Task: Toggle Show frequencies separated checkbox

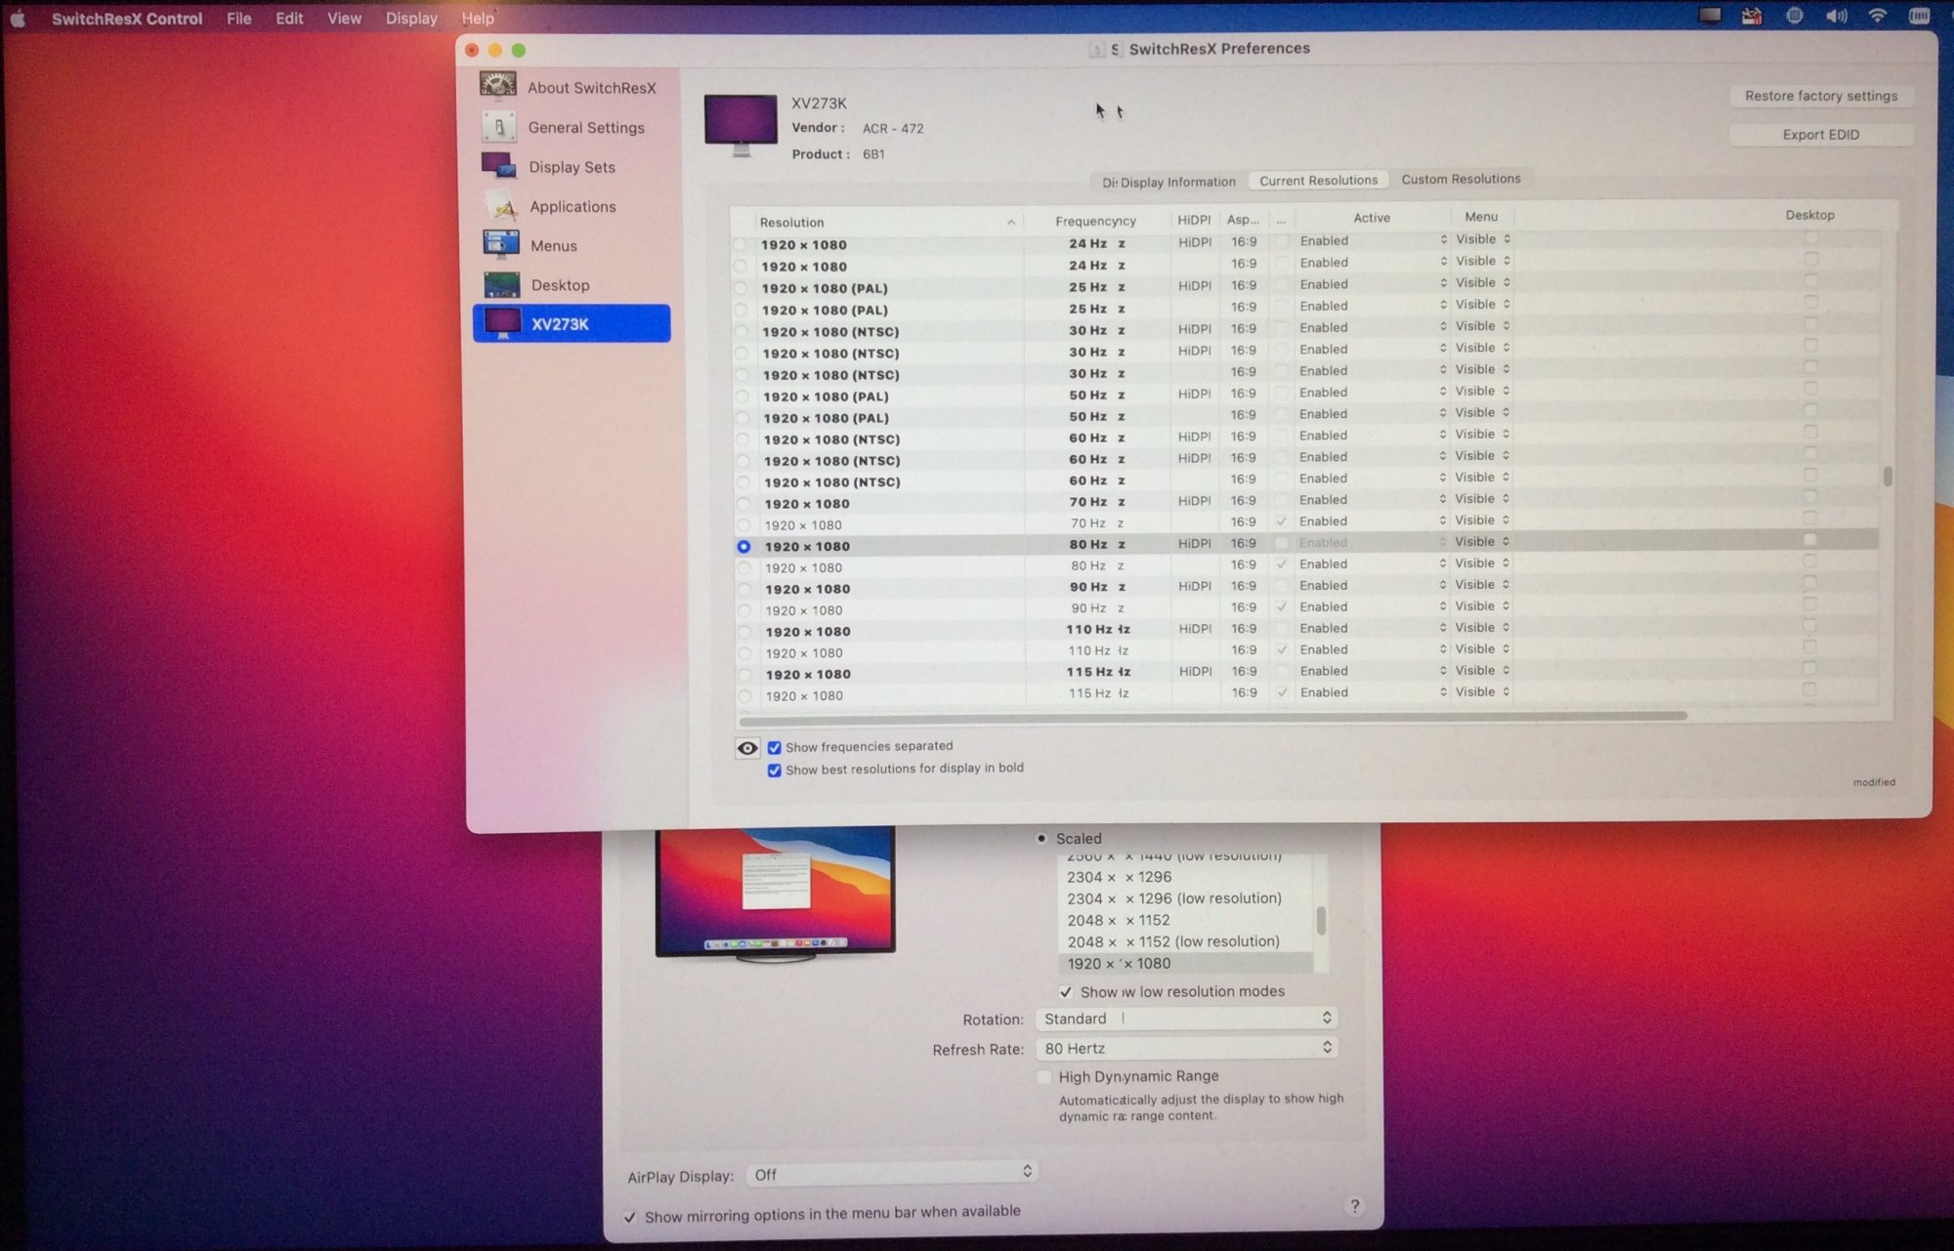Action: point(775,748)
